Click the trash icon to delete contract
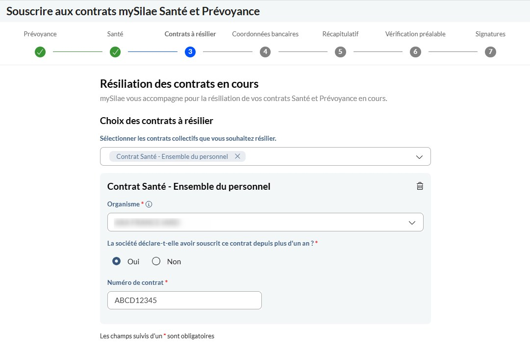Viewport: 530px width, 353px height. tap(420, 186)
